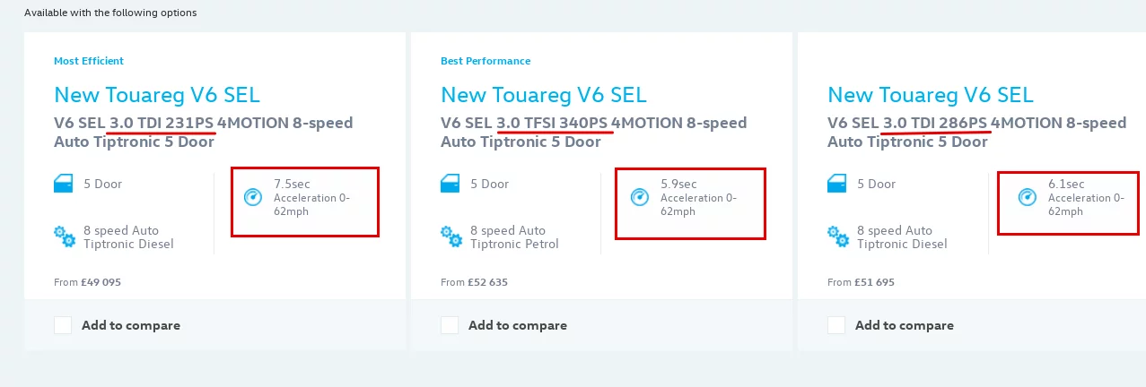Image resolution: width=1146 pixels, height=387 pixels.
Task: Click the From £51 695 price
Action: pos(861,282)
